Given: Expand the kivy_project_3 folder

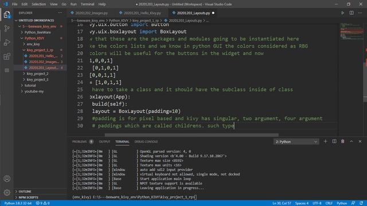Looking at the screenshot, I should (40, 80).
